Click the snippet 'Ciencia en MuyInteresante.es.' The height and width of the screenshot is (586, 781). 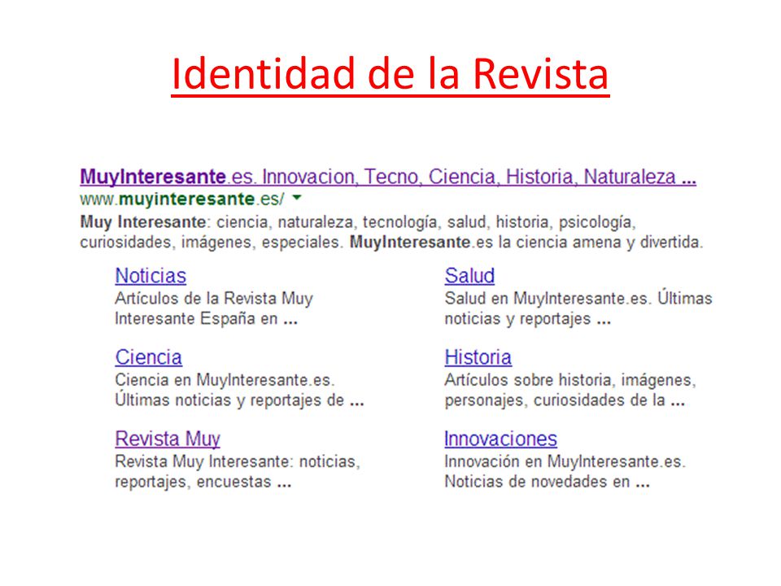[x=225, y=380]
